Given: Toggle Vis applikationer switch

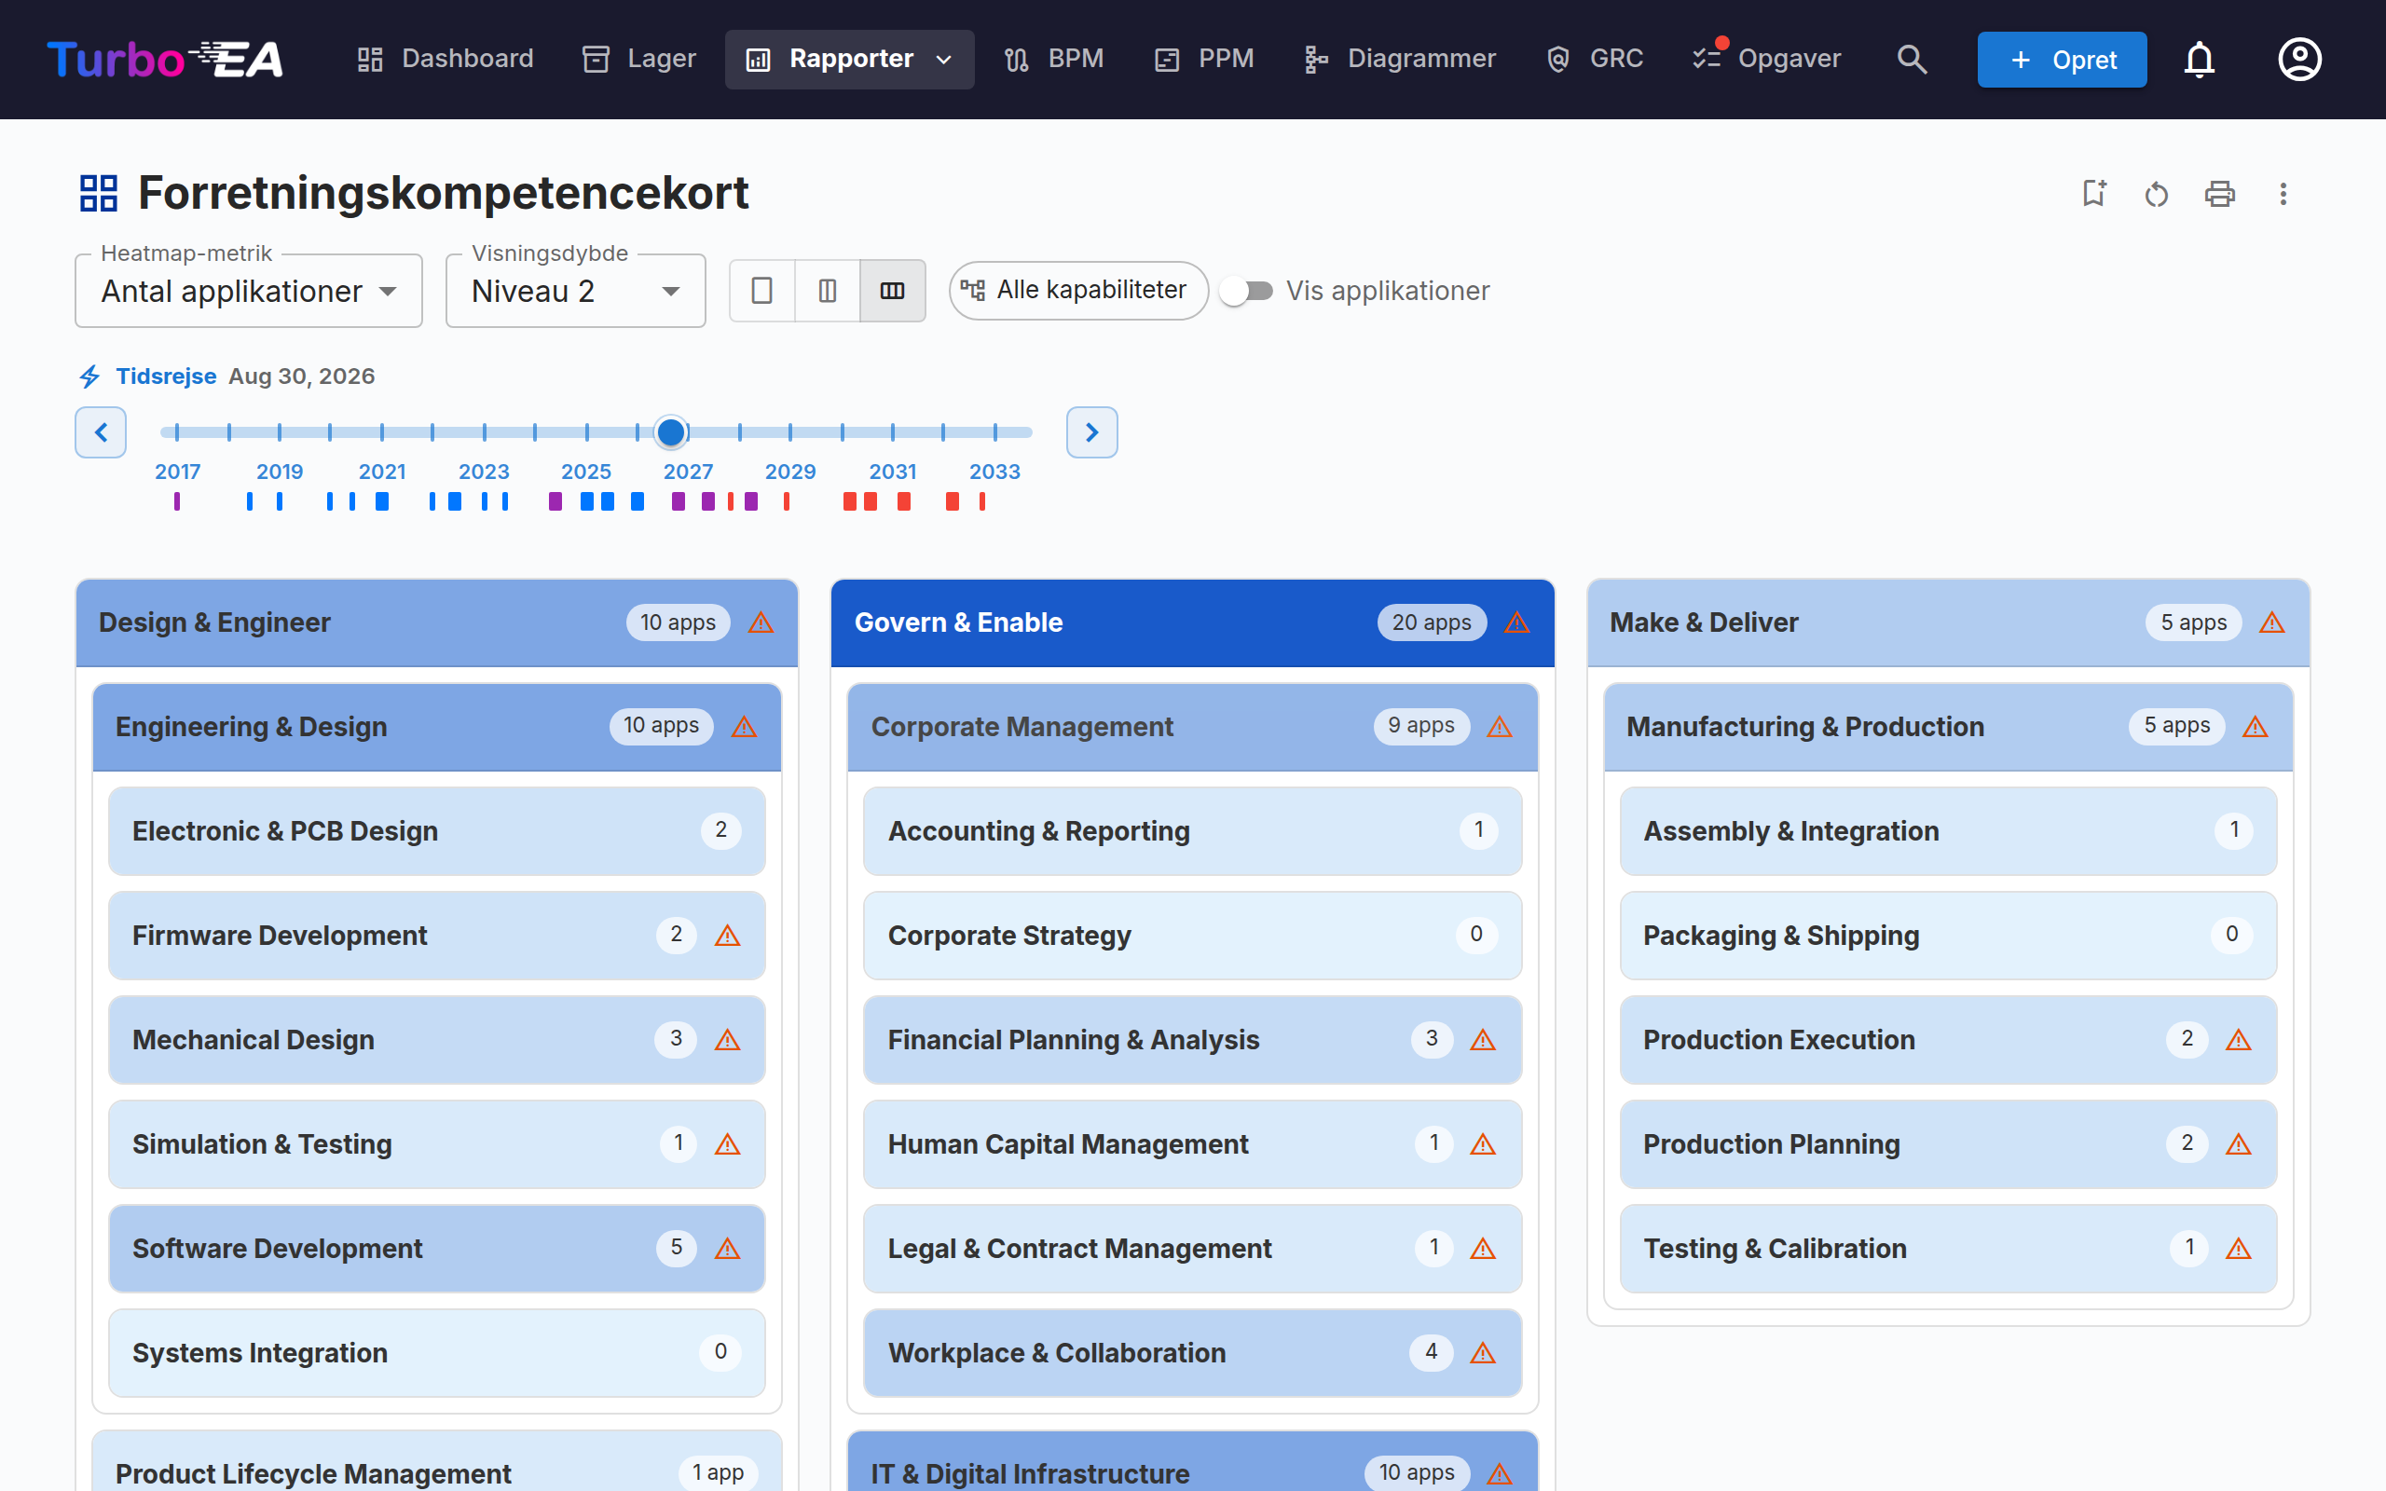Looking at the screenshot, I should pos(1246,291).
